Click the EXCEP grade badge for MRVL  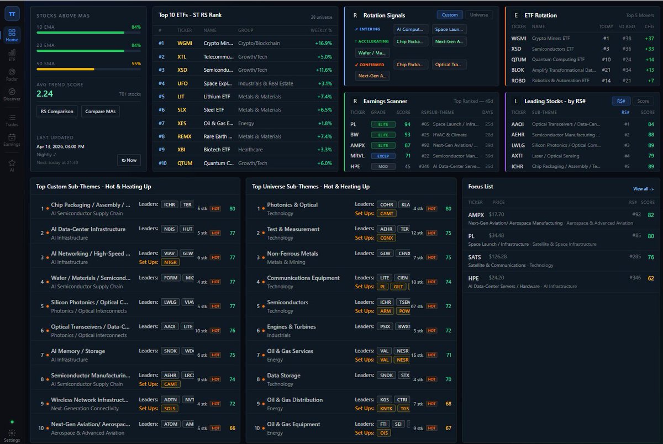383,156
